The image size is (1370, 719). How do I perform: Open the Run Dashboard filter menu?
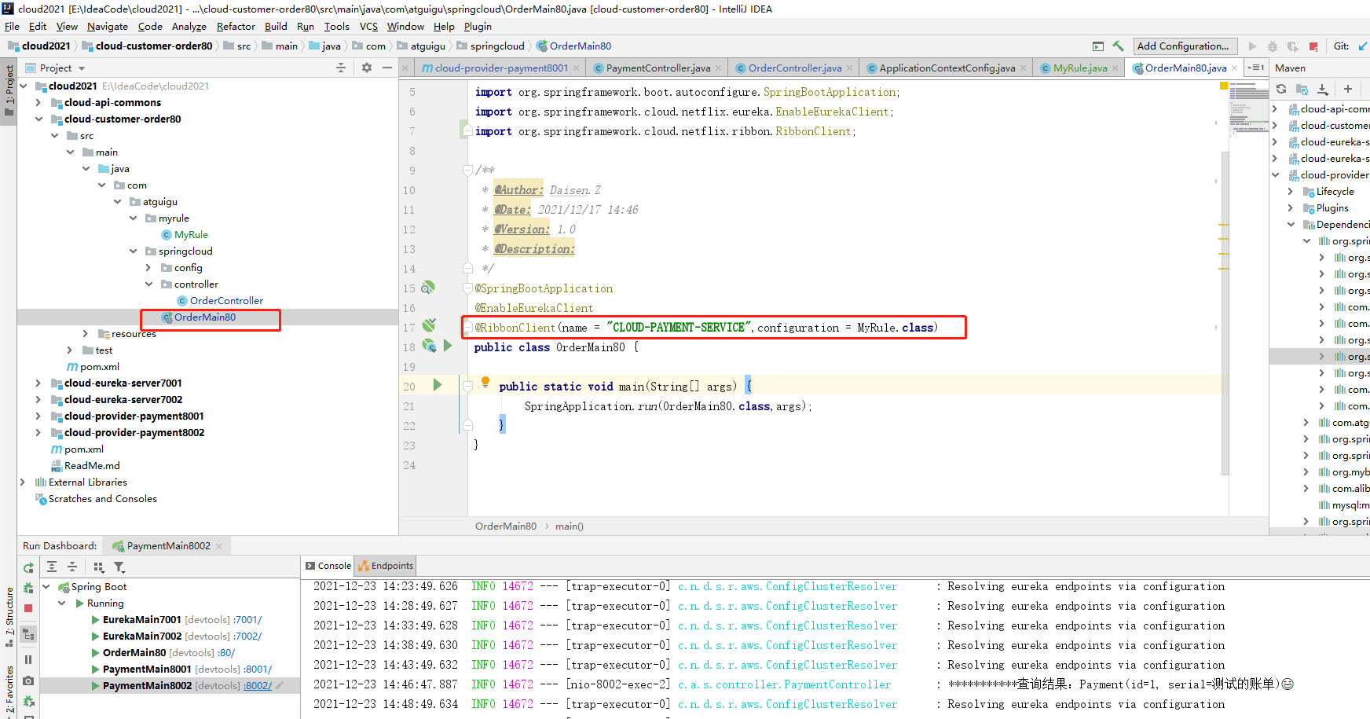[119, 567]
